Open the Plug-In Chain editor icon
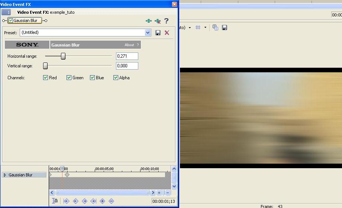342x208 pixels. tap(149, 21)
